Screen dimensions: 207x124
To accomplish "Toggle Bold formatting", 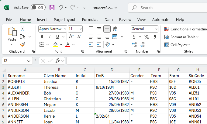I will (42, 36).
